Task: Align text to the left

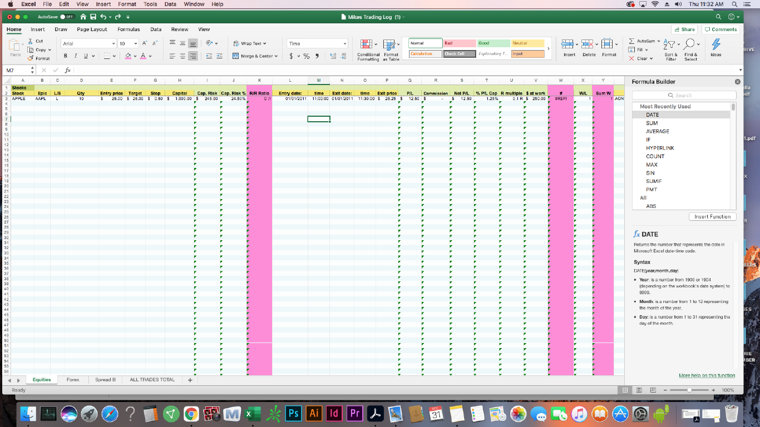Action: tap(173, 56)
